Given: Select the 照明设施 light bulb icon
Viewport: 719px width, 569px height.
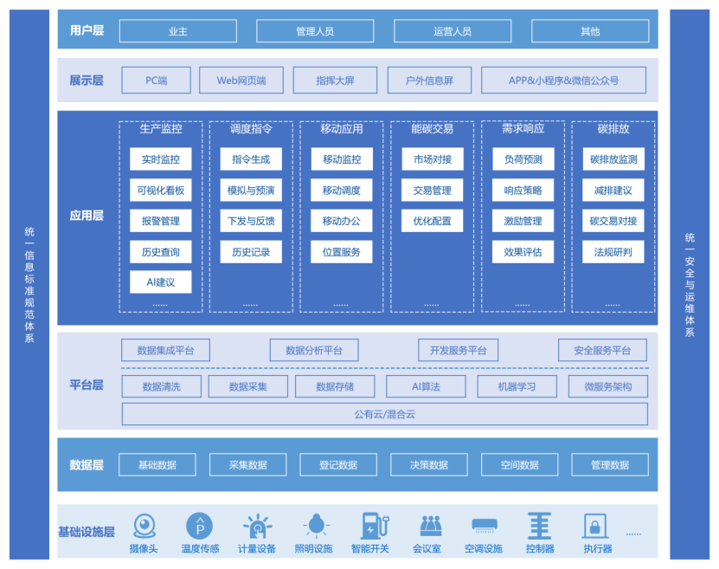Looking at the screenshot, I should [317, 525].
